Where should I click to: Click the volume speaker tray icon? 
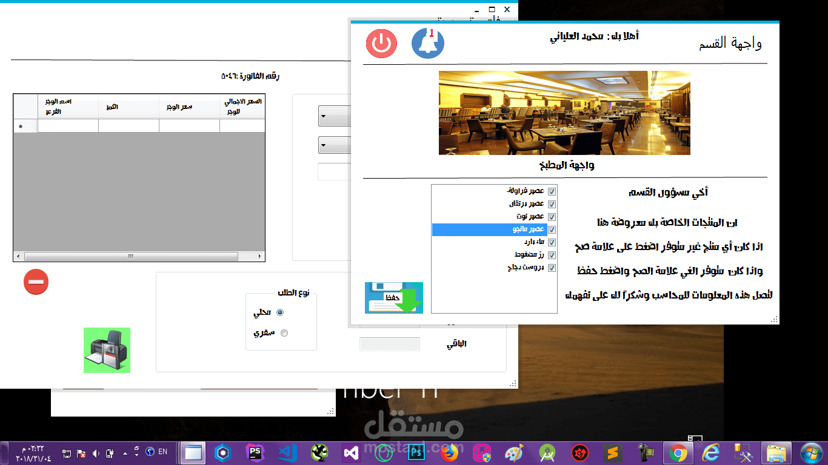pyautogui.click(x=96, y=452)
